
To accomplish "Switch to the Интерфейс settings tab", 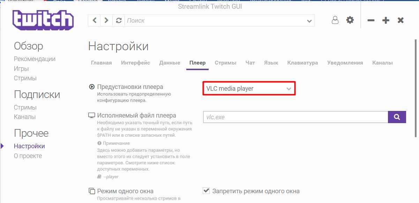I will pos(135,63).
